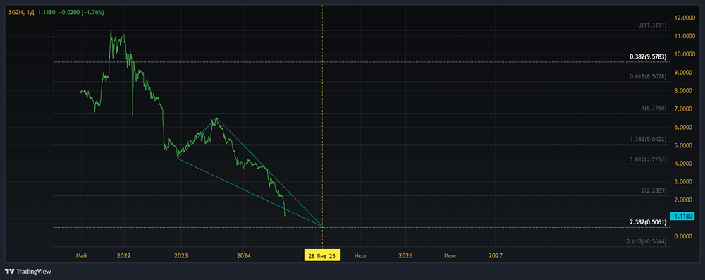Screen dimensions: 705x280
Task: Click the 1Д timeframe label
Action: [30, 13]
